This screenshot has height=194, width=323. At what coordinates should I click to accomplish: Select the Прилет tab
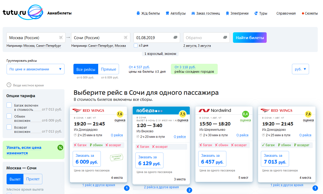[x=33, y=179]
